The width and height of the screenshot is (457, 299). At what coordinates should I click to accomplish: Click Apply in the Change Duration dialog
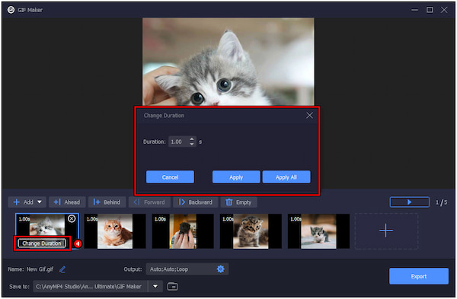[x=236, y=177]
